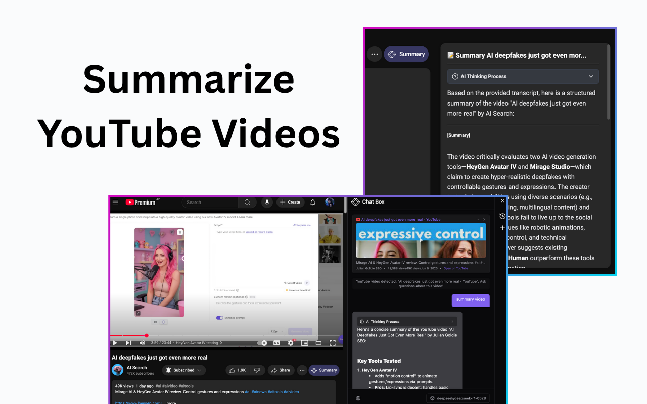The width and height of the screenshot is (647, 404).
Task: Toggle Enhance prompt in the HeyGen video frame
Action: coord(220,318)
